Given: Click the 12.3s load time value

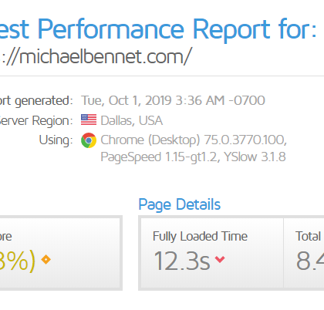Looking at the screenshot, I should [x=182, y=261].
